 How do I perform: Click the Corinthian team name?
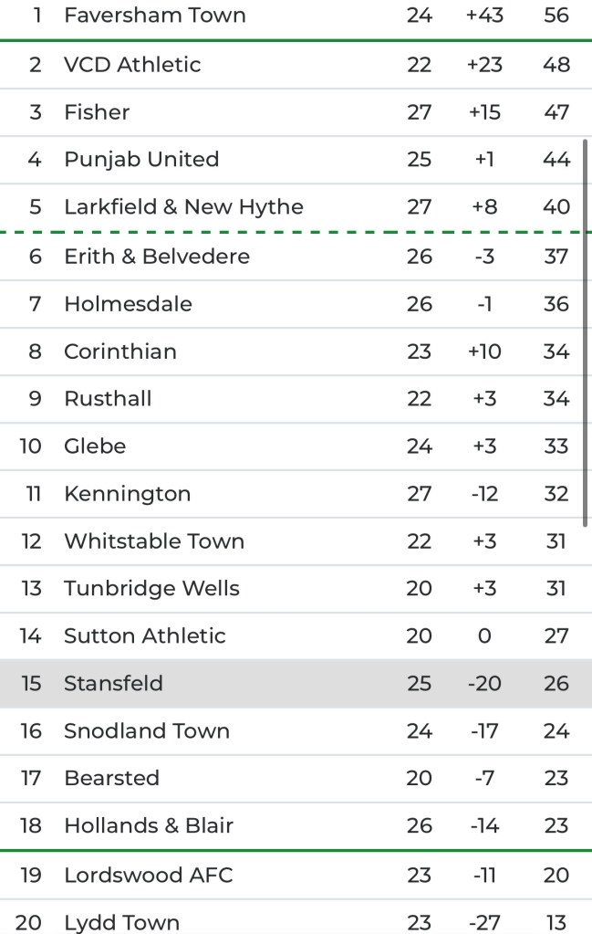tap(120, 351)
